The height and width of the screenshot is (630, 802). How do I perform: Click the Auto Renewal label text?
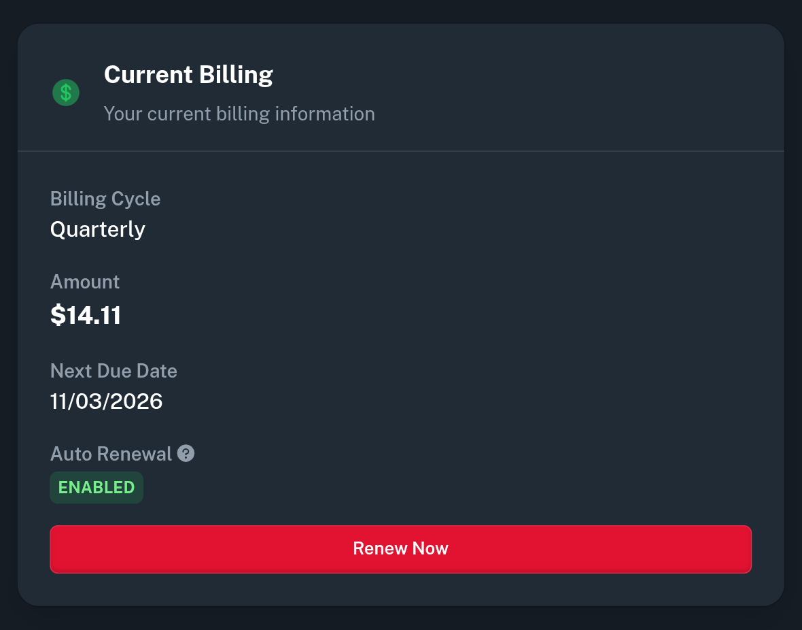point(111,454)
